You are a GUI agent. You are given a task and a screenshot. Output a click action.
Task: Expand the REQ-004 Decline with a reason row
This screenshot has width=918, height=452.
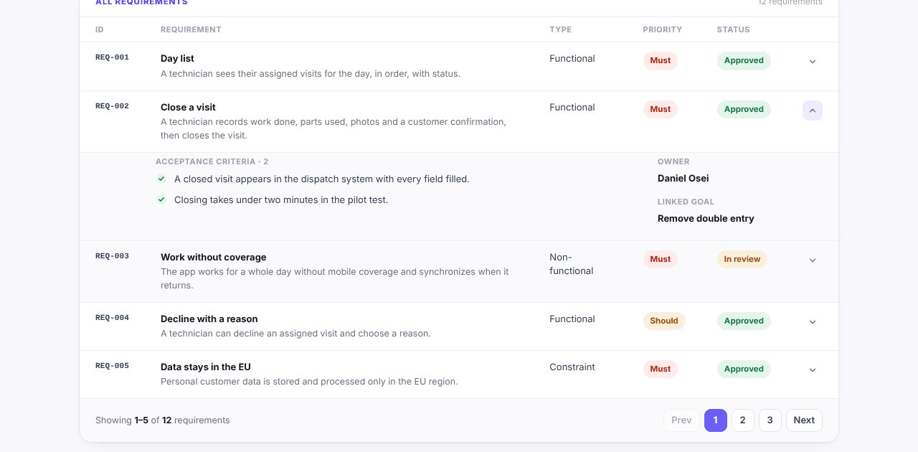point(813,322)
